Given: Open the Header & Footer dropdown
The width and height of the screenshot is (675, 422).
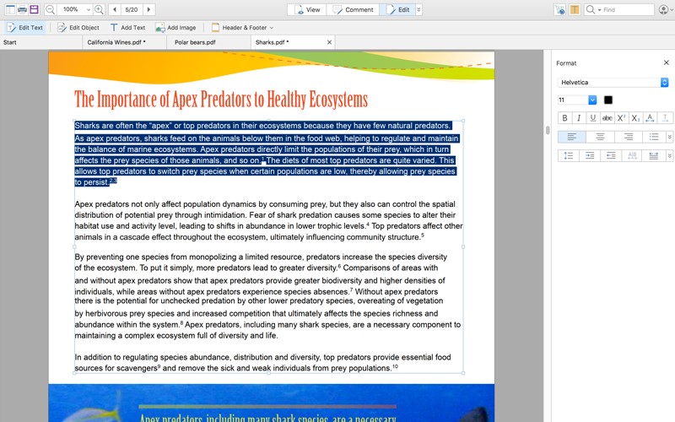Looking at the screenshot, I should pyautogui.click(x=242, y=28).
